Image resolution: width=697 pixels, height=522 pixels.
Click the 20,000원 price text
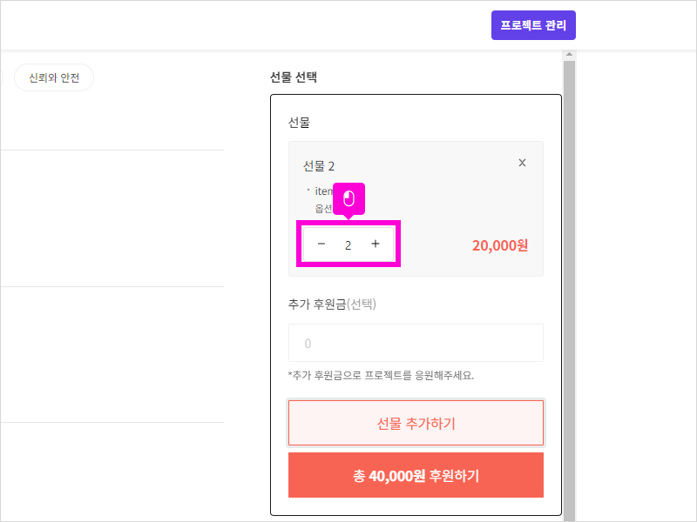(500, 245)
